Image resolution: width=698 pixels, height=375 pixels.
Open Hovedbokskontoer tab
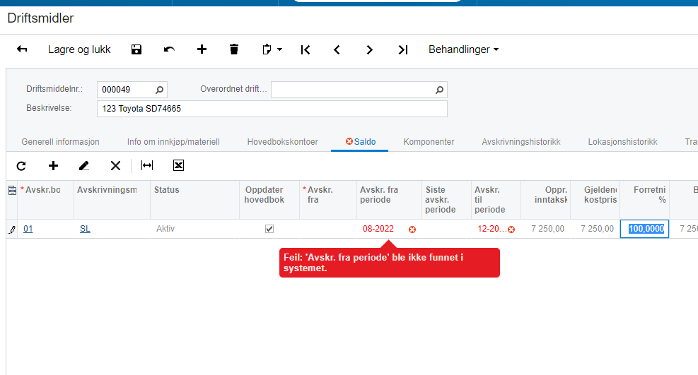click(283, 142)
